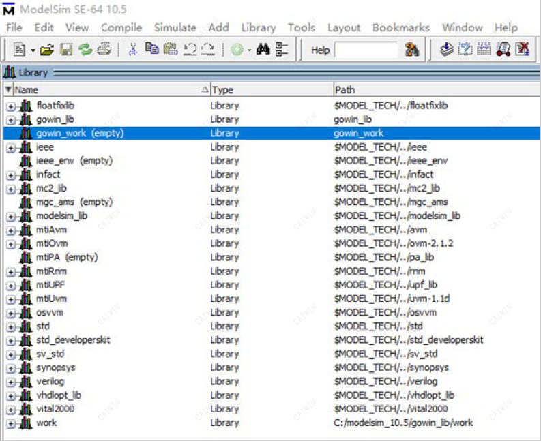Select the synopsys library name
This screenshot has width=541, height=441.
(x=56, y=367)
